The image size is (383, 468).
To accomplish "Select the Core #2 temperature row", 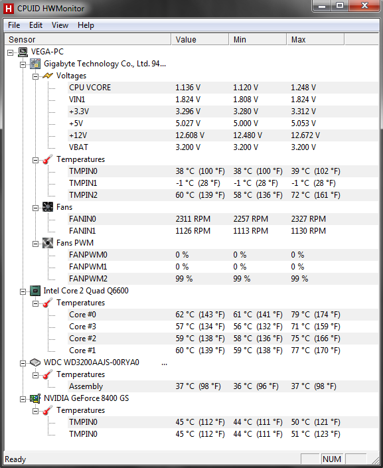I will pos(223,338).
